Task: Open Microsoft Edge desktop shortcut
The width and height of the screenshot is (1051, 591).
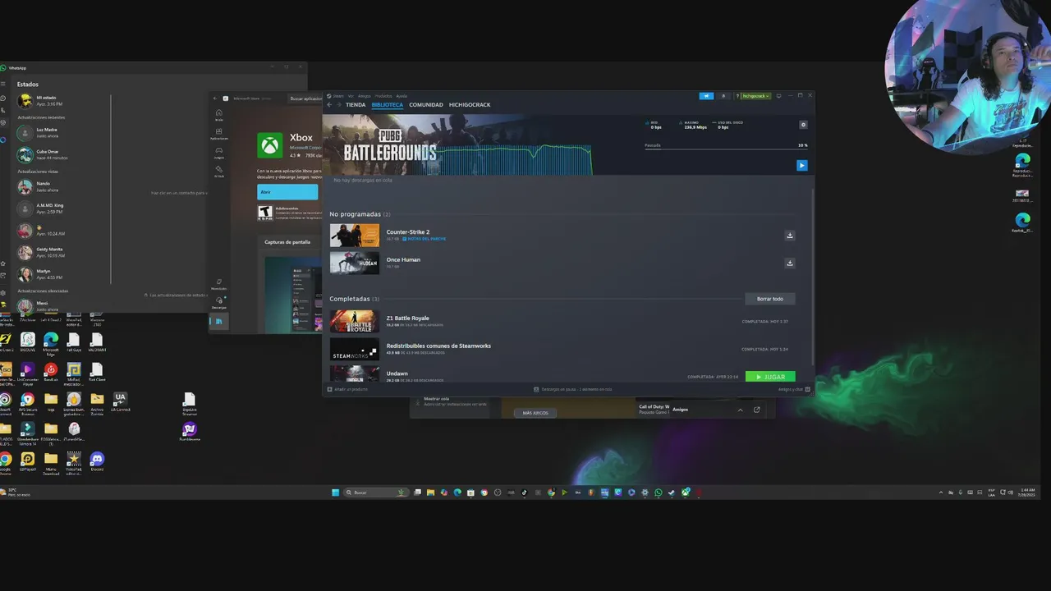Action: pyautogui.click(x=51, y=342)
